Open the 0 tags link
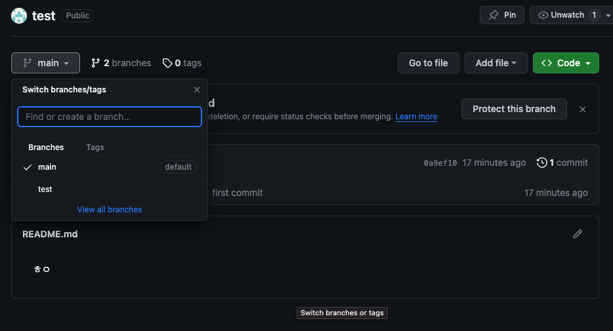613x331 pixels. click(182, 63)
